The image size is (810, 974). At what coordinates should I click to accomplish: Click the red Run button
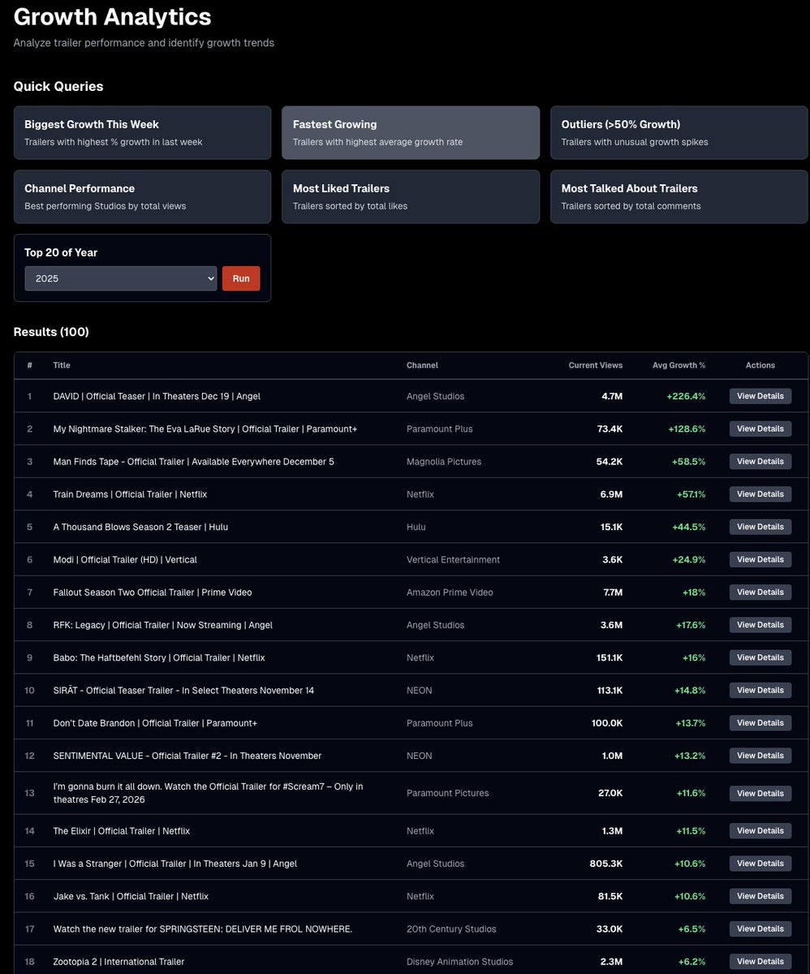[x=241, y=278]
